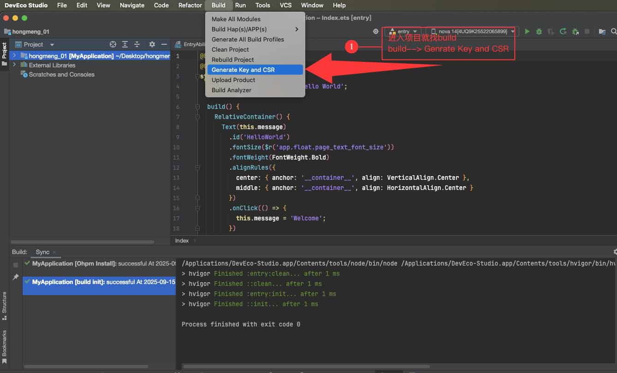Expand all items in Project panel

click(x=125, y=44)
